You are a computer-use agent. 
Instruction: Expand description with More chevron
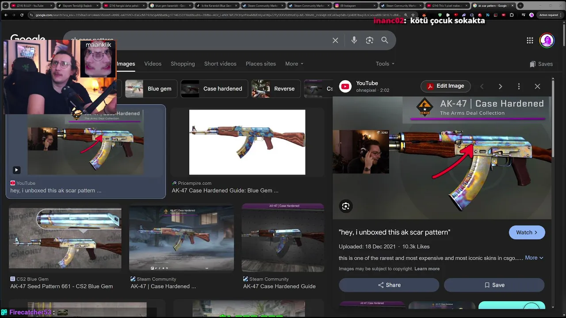[x=534, y=257]
